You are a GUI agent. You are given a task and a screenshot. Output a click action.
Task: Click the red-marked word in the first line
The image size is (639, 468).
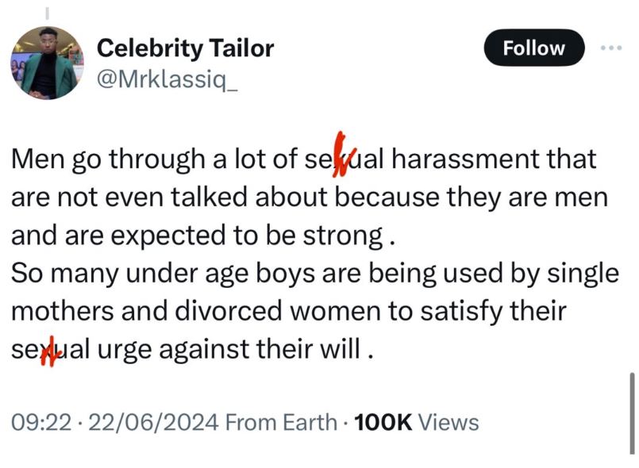345,159
